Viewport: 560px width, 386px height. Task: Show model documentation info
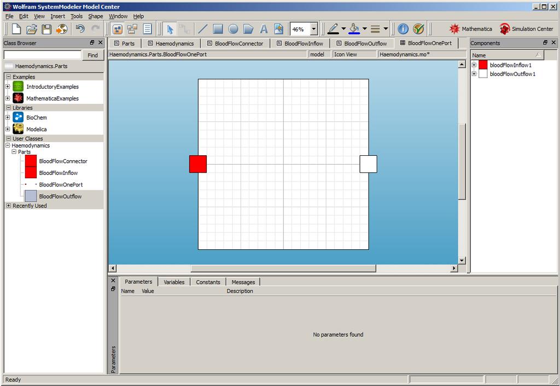point(403,29)
